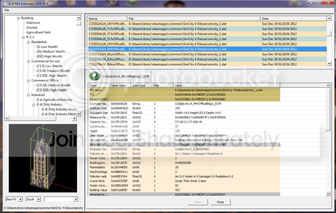Image resolution: width=336 pixels, height=213 pixels.
Task: Open the File menu
Action: [x=7, y=10]
